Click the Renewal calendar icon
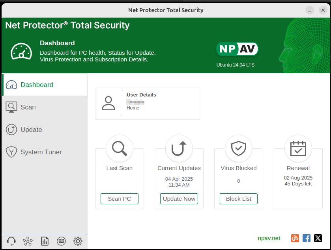 point(298,148)
